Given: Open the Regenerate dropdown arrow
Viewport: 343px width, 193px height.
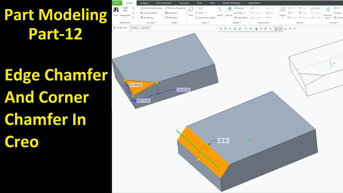Looking at the screenshot, I should (125, 18).
